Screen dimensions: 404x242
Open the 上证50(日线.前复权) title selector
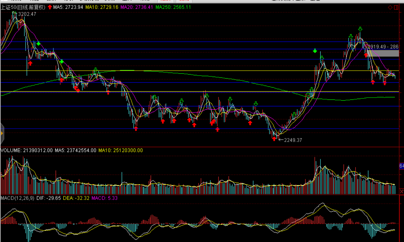[23, 7]
